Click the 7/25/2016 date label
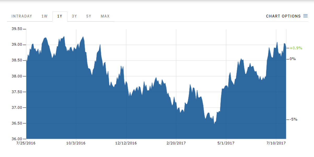 point(26,143)
